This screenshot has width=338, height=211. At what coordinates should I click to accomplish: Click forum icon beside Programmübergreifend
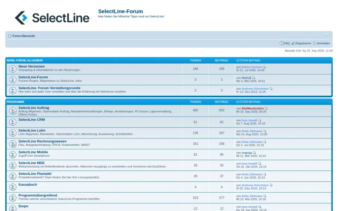click(13, 198)
